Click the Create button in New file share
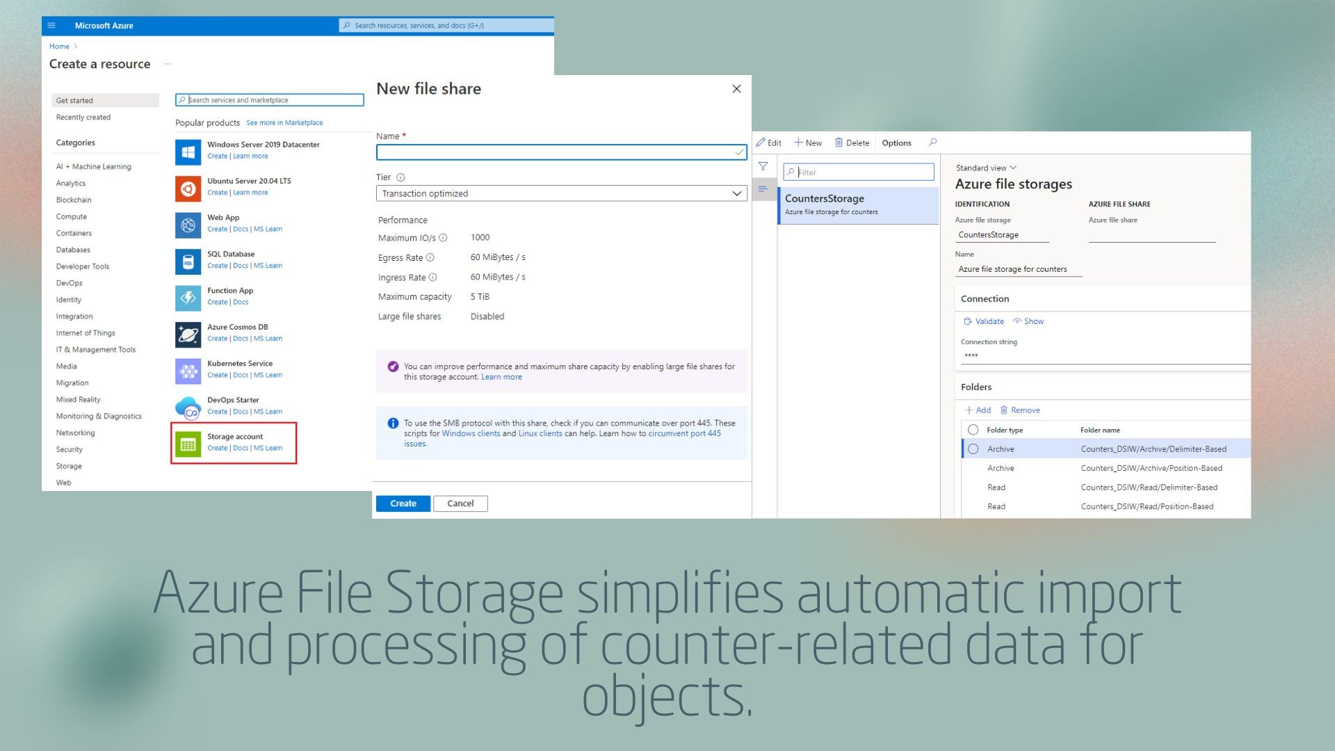Viewport: 1335px width, 751px height. pyautogui.click(x=403, y=503)
